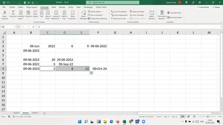The width and height of the screenshot is (223, 125).
Task: Open Windows Start menu
Action: click(x=80, y=122)
